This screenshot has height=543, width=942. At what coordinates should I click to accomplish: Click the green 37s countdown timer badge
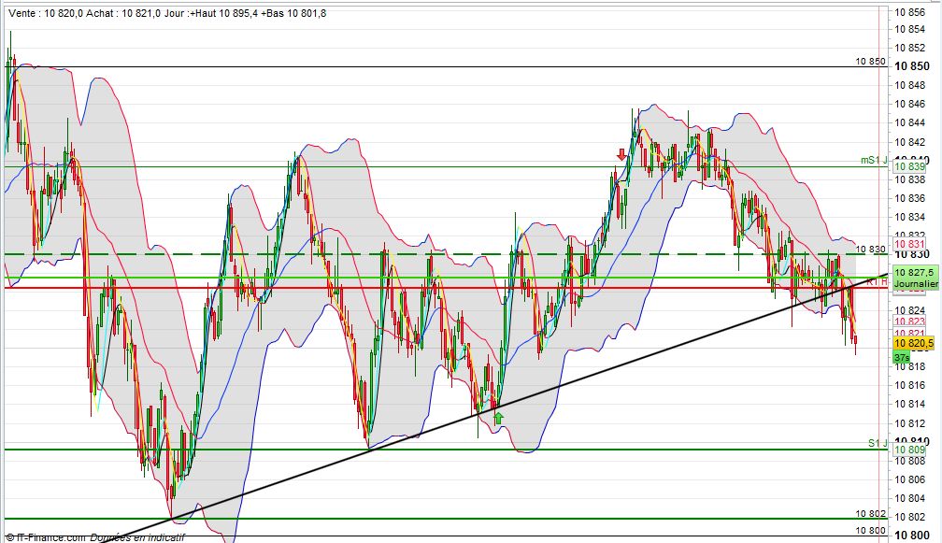[901, 357]
